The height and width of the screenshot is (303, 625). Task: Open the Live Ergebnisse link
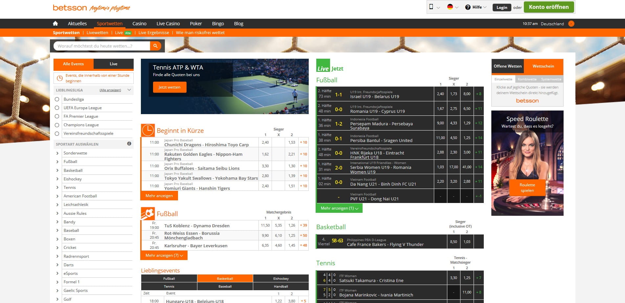pos(154,32)
